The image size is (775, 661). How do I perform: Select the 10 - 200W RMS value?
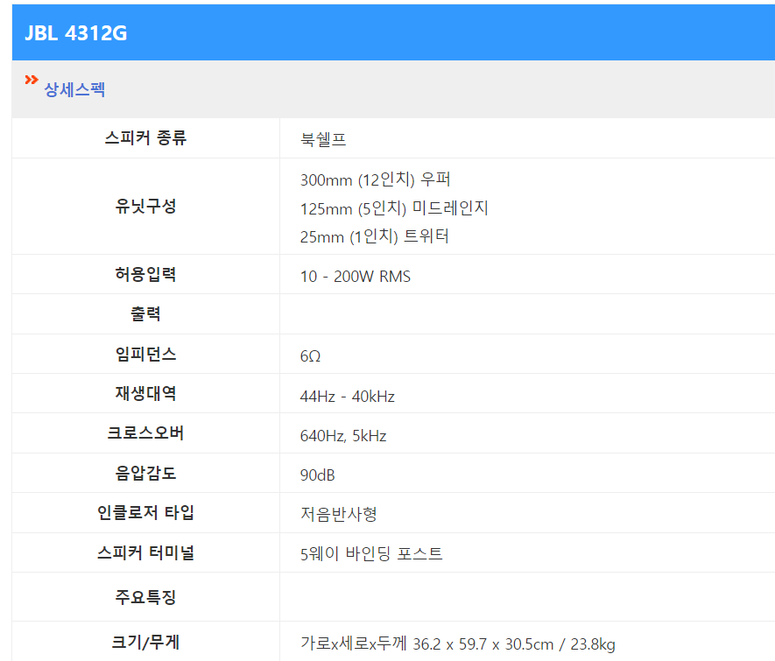click(356, 276)
